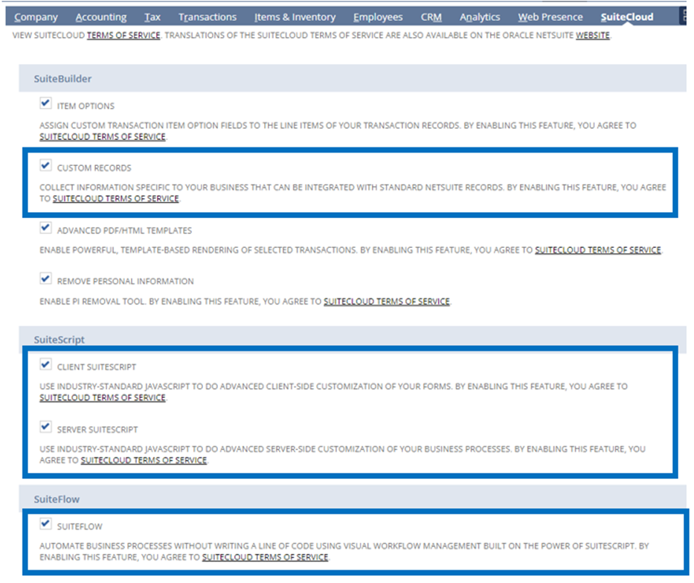
Task: Open Terms of Service link under Client SuiteScript
Action: [x=103, y=398]
